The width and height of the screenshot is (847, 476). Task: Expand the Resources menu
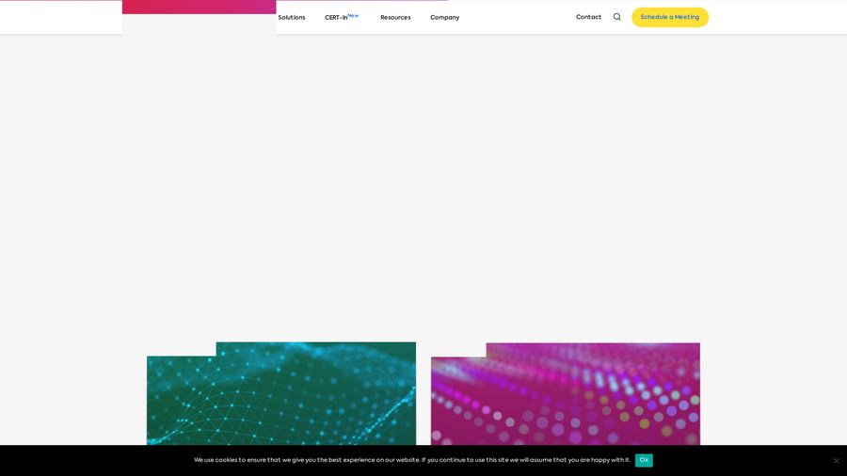tap(395, 17)
